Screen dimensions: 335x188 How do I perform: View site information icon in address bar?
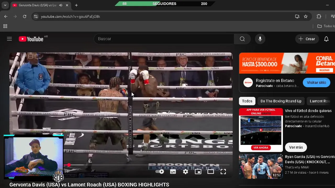click(36, 16)
